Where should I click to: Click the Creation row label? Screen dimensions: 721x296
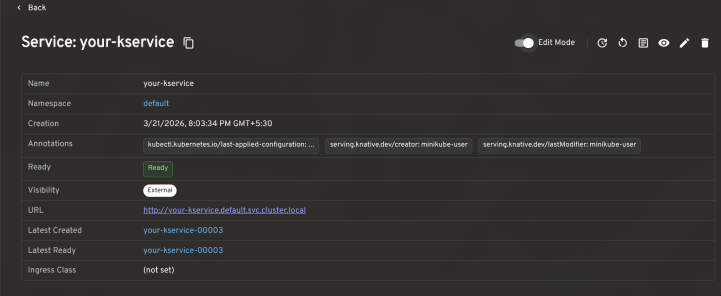point(43,124)
